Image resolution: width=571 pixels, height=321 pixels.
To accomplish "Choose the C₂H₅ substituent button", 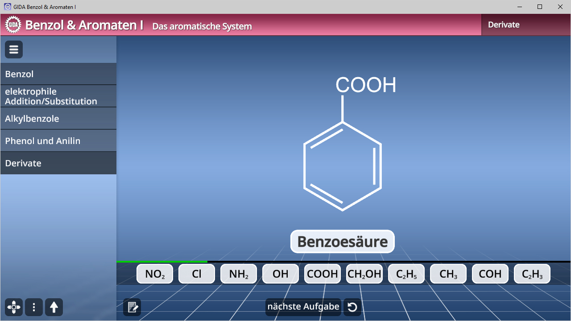I will [x=406, y=274].
